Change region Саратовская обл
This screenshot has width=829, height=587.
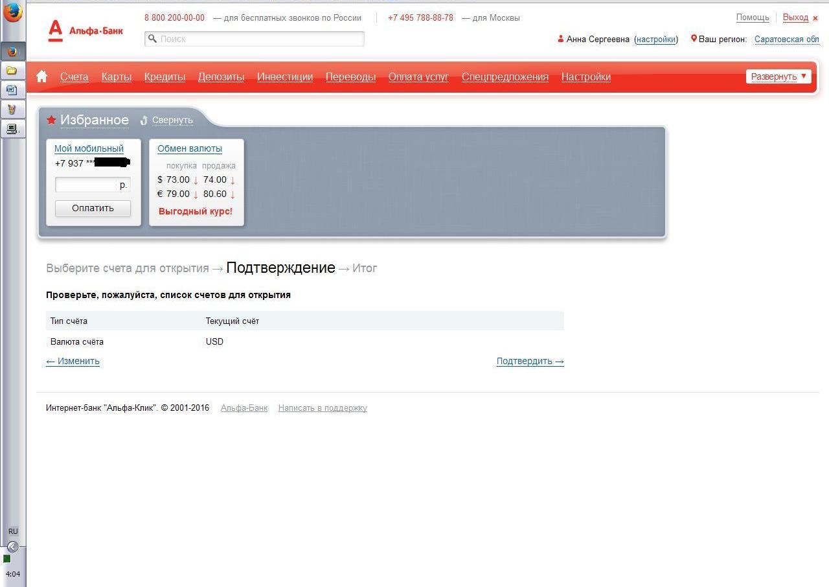787,39
